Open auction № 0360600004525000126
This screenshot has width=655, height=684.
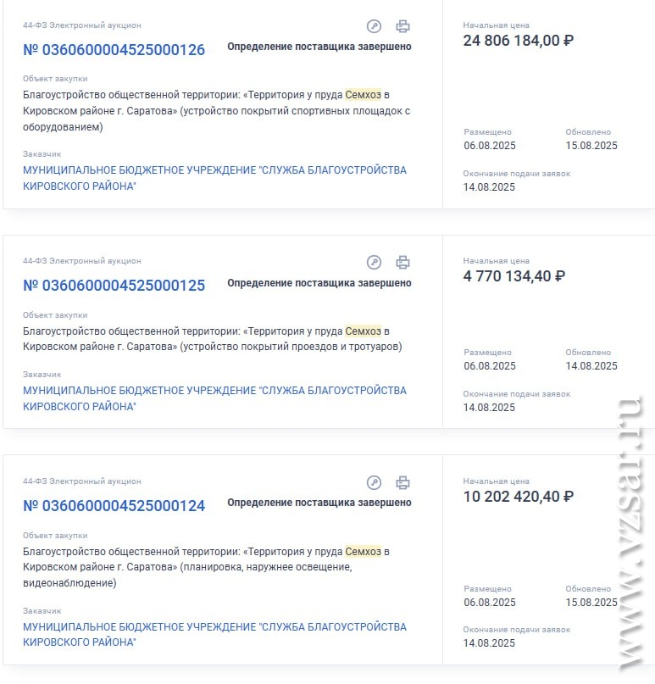(x=114, y=50)
